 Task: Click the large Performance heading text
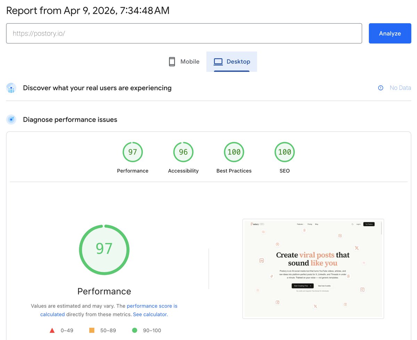point(104,291)
